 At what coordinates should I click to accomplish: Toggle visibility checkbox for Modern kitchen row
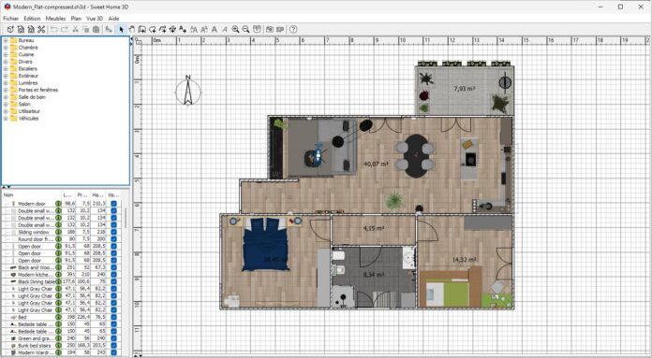click(x=113, y=275)
